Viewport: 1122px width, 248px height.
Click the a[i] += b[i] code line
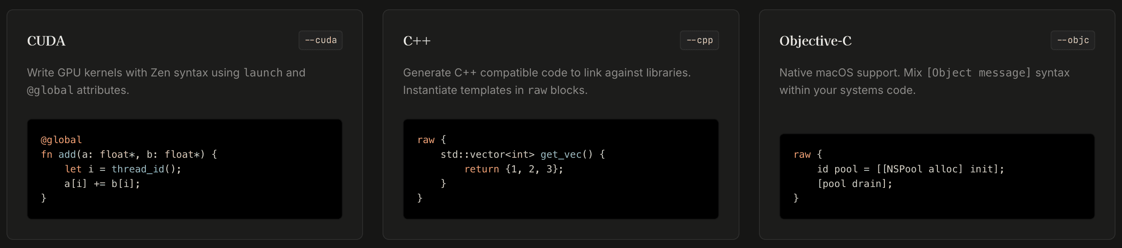(102, 184)
